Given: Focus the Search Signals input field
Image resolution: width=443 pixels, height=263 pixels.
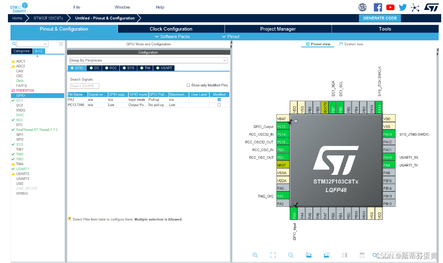Looking at the screenshot, I should point(84,86).
